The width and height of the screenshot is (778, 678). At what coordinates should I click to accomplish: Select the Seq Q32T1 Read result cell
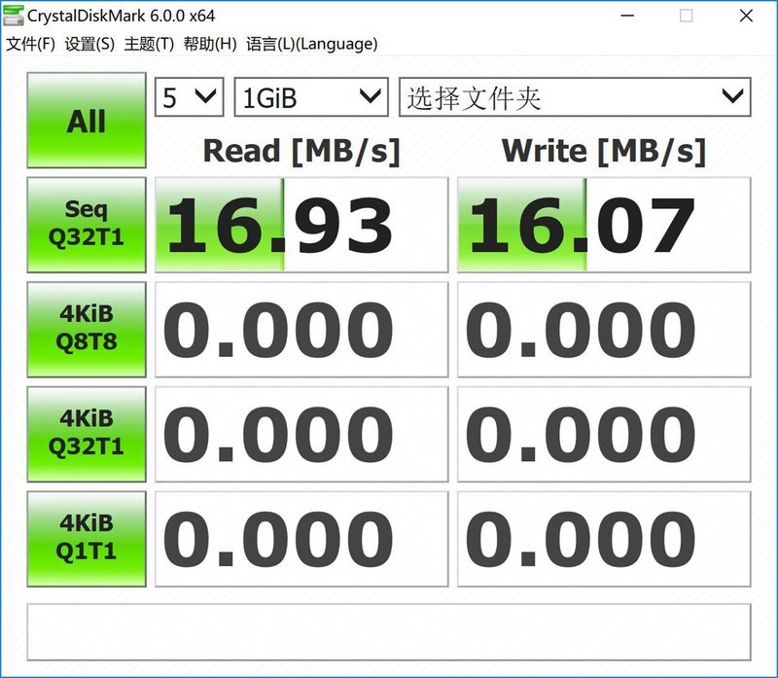pos(301,224)
